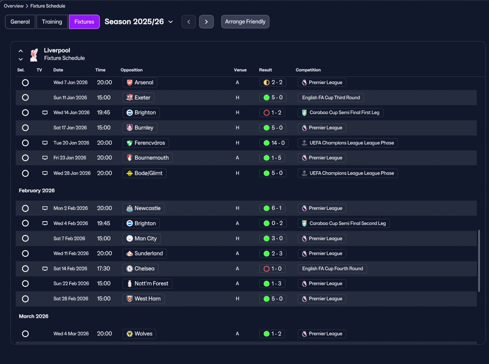
Task: Click the green win indicator for Ferencváros 14-0
Action: (x=267, y=143)
